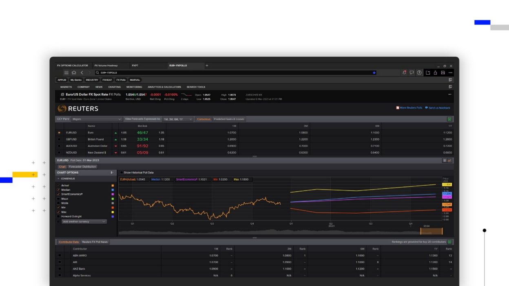Viewport: 509px width, 286px height.
Task: Uncheck the SmartEconomics checkbox
Action: click(x=59, y=194)
